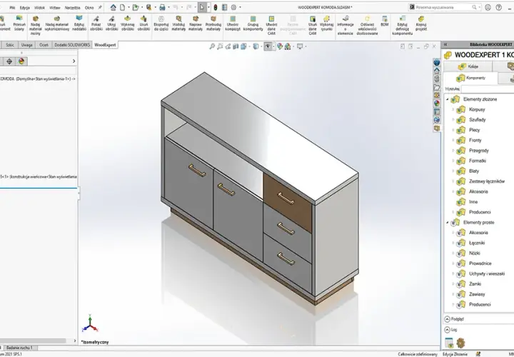
Task: Click the Polecenia wyszukiwania search box
Action: [445, 7]
